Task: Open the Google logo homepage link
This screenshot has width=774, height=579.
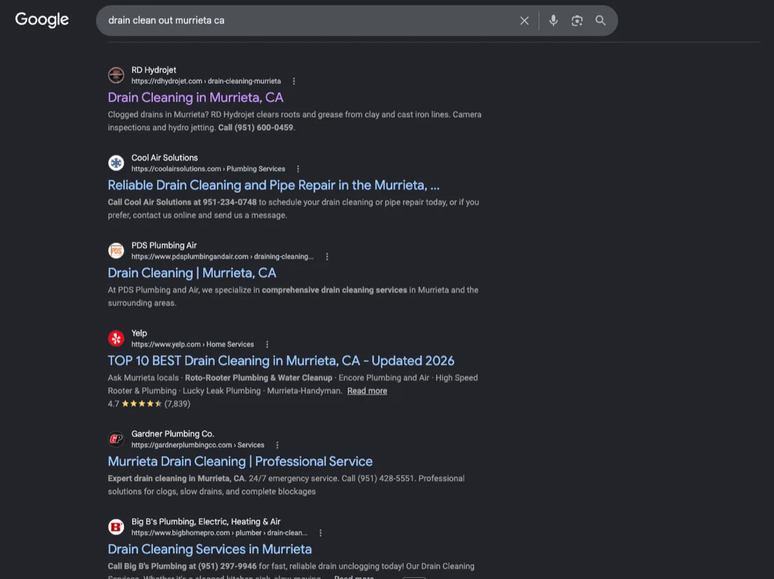Action: click(42, 20)
